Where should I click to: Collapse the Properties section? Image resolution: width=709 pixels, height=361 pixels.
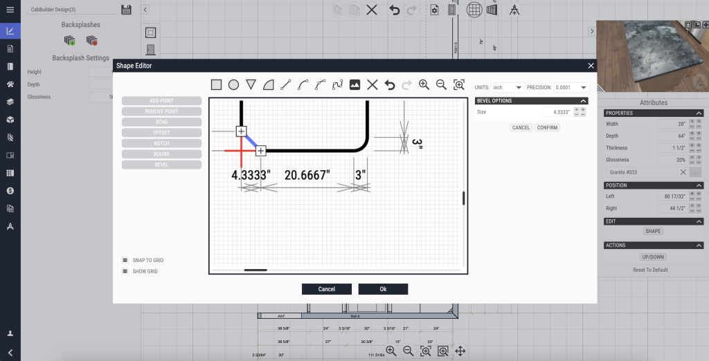point(699,113)
